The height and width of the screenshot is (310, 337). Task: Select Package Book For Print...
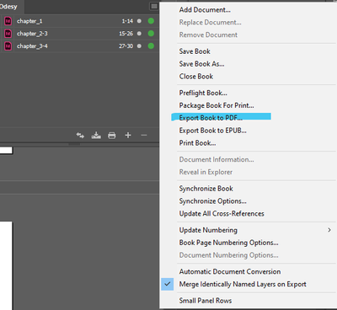tap(217, 105)
